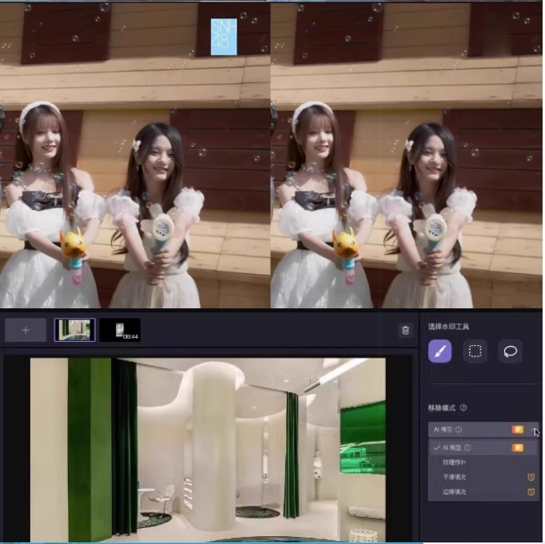Click the trash delete icon

coord(407,331)
